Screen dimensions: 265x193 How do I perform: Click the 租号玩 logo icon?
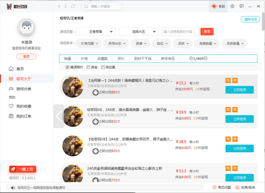[9, 6]
